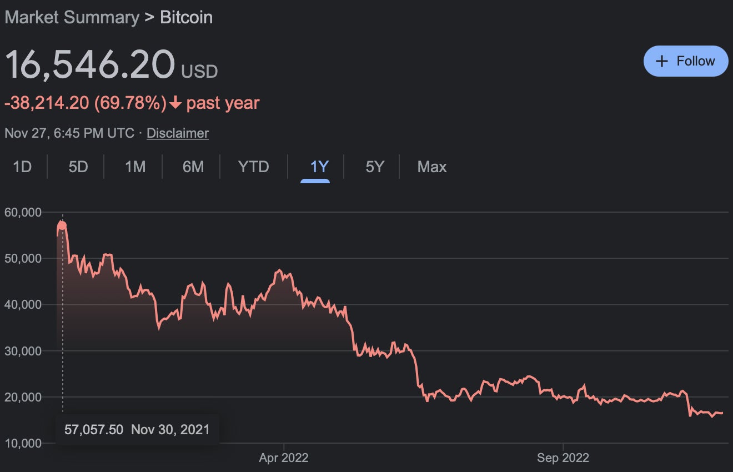Screen dimensions: 733x472
Task: Open the Disclaimer link
Action: tap(178, 133)
